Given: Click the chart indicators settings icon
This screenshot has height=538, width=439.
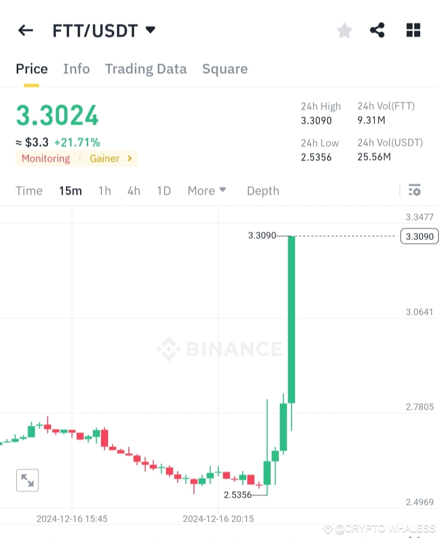Looking at the screenshot, I should tap(414, 190).
